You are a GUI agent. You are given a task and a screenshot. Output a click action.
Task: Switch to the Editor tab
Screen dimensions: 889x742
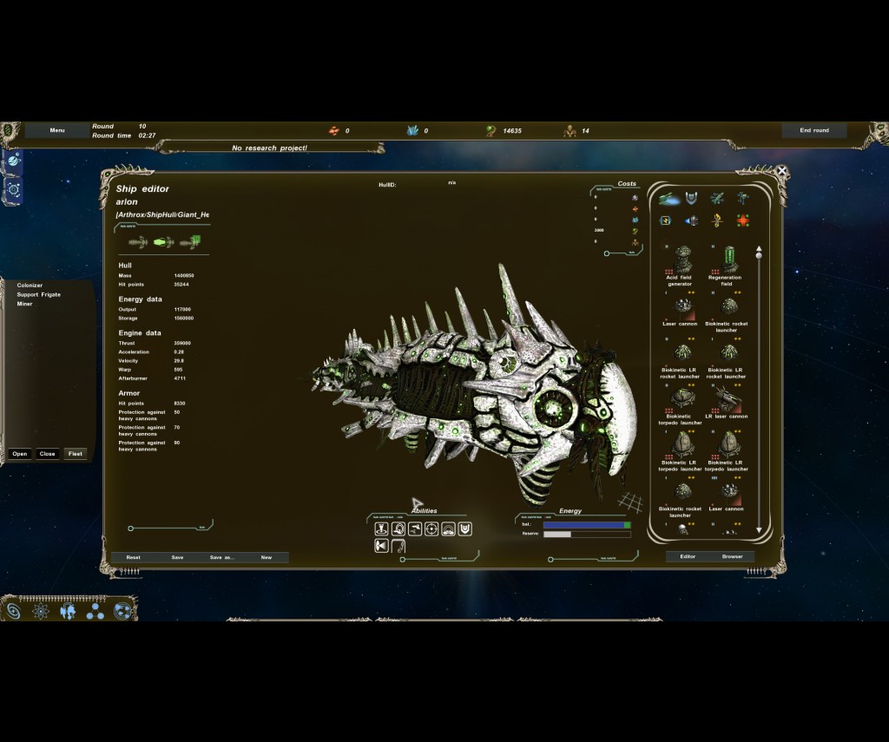click(688, 556)
